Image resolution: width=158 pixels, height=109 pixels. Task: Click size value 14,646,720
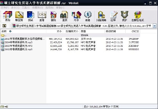[x=56, y=49]
